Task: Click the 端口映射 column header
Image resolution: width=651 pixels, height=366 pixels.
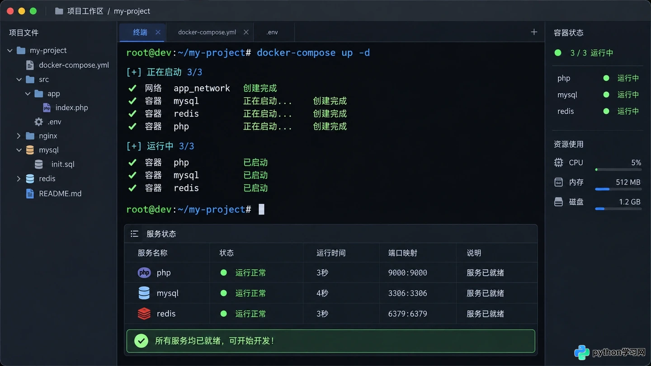Action: [x=403, y=253]
